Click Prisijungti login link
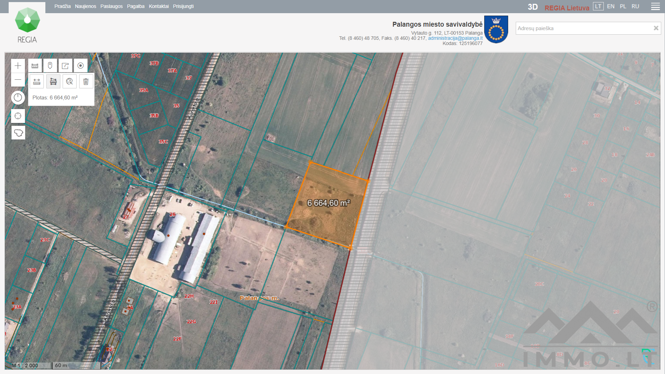 click(x=183, y=6)
